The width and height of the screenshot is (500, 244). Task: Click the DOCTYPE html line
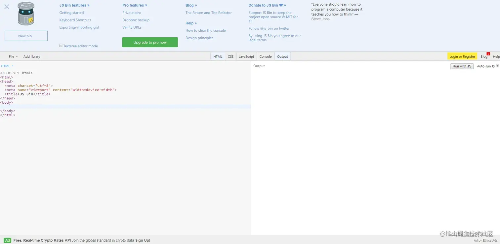coord(17,73)
